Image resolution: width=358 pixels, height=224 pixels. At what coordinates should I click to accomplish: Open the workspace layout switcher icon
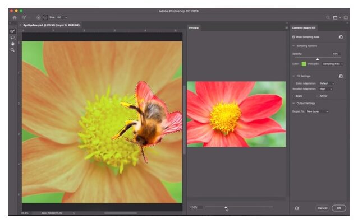335,17
